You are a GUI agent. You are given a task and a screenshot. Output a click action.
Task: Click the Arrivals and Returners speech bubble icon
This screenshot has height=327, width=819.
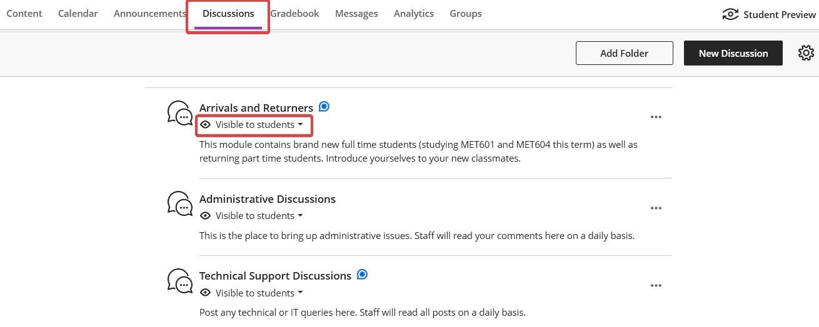[180, 112]
